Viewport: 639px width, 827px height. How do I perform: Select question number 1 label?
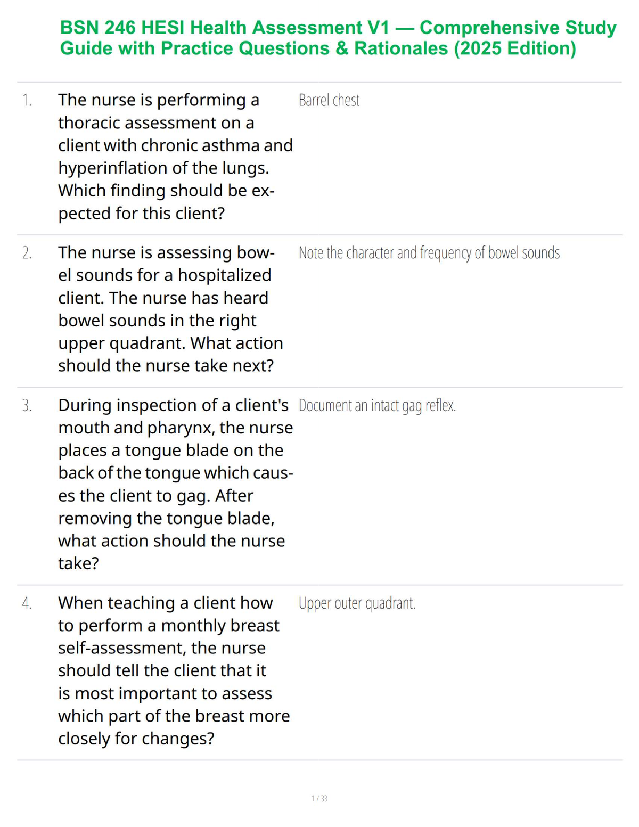(x=27, y=100)
